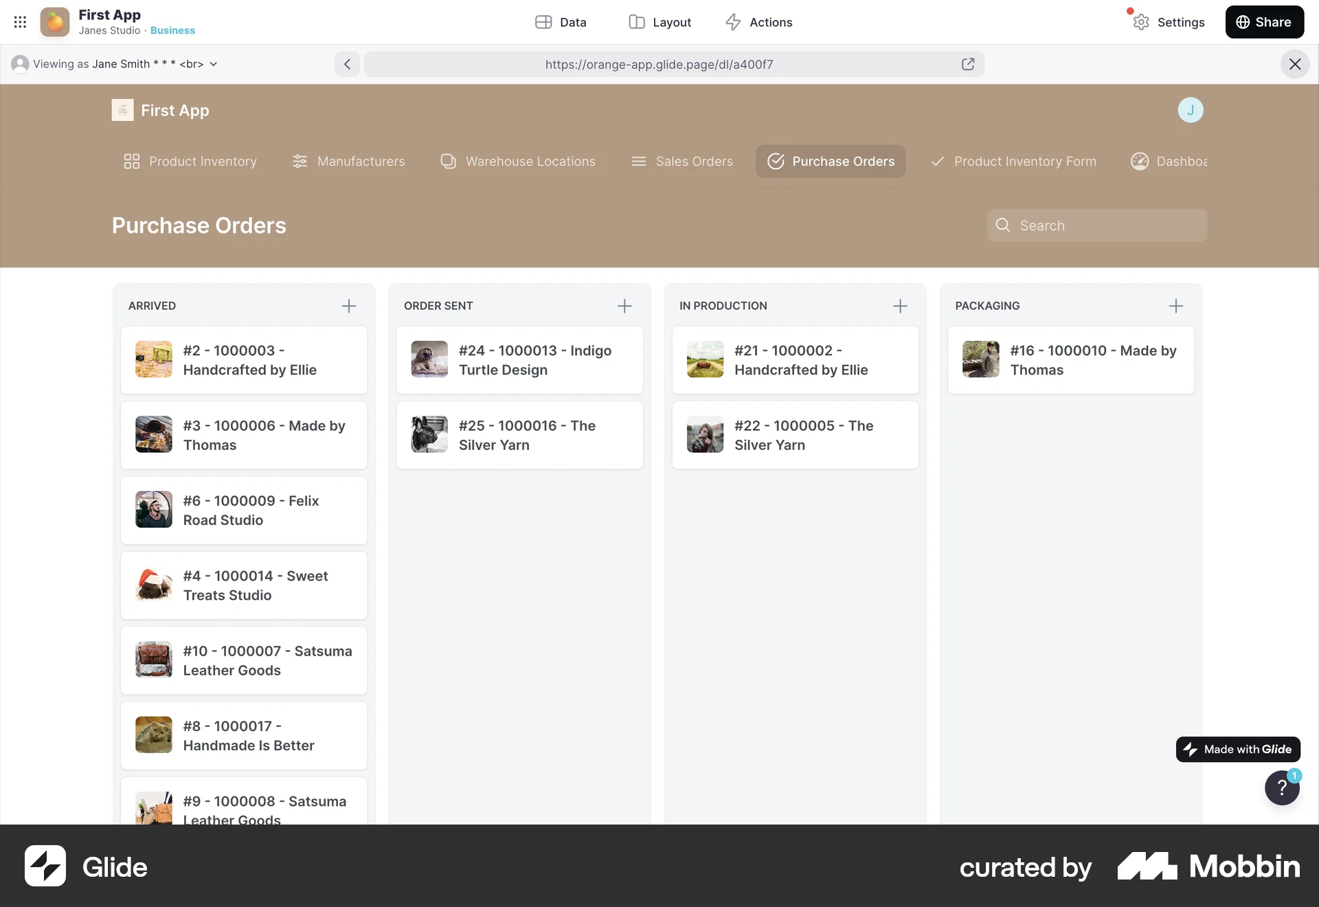Open the app launcher grid icon
Image resolution: width=1319 pixels, height=907 pixels.
(x=20, y=22)
